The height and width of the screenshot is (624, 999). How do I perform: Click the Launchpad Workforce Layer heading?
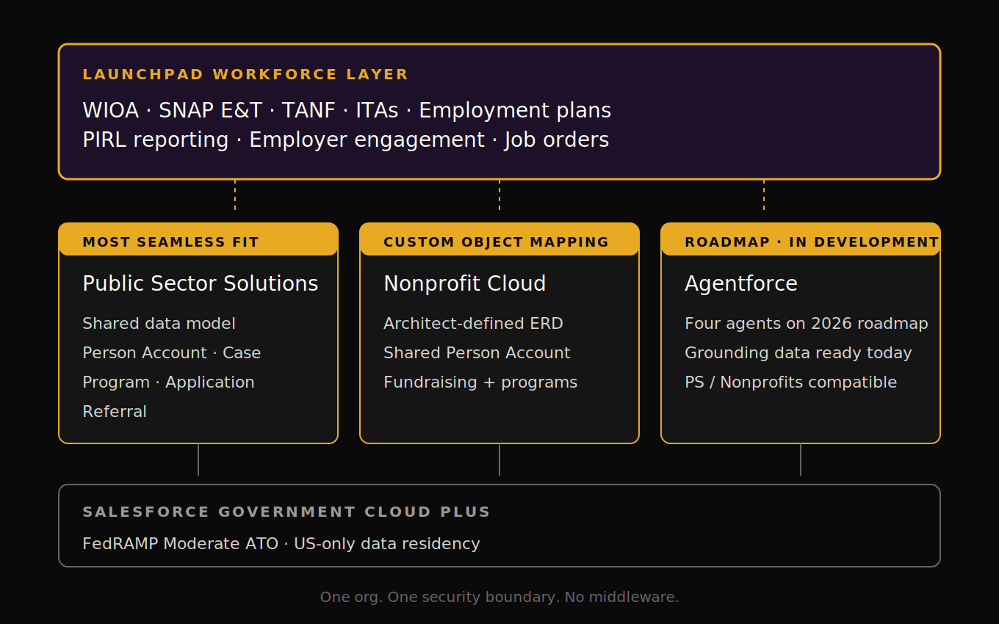pyautogui.click(x=245, y=75)
